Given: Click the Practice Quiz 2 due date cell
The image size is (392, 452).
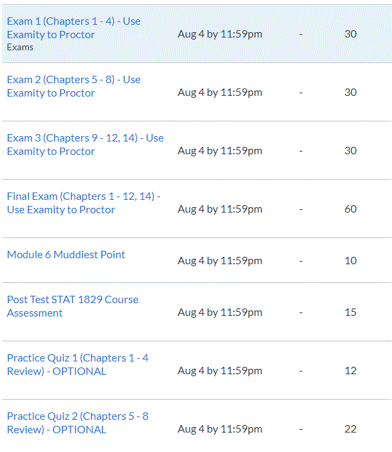Looking at the screenshot, I should pos(220,429).
